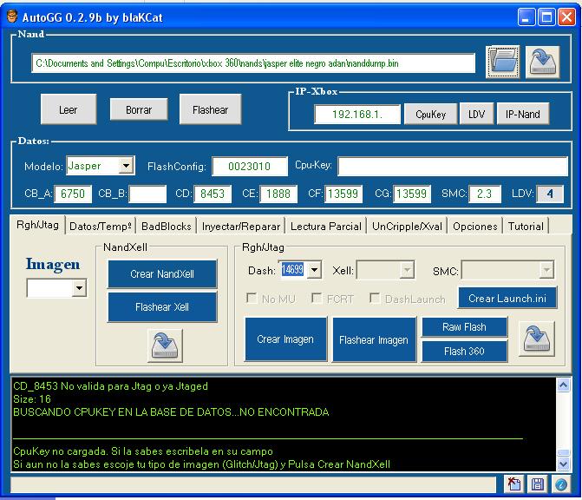
Task: Click the clear log icon in status bar
Action: point(513,484)
